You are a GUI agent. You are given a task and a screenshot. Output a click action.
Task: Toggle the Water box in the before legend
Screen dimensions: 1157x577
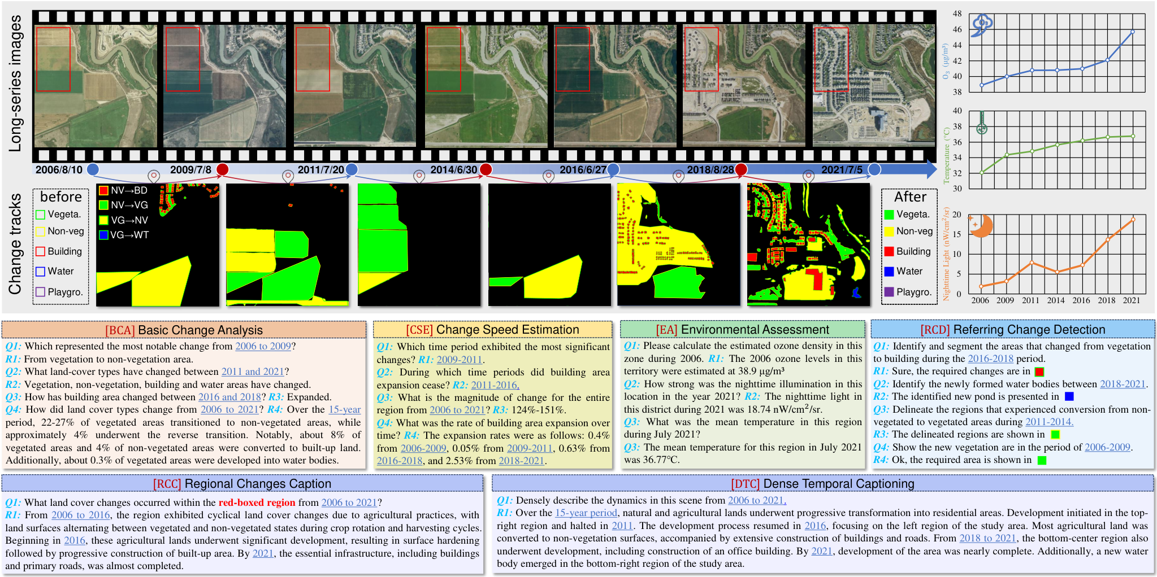[x=41, y=272]
